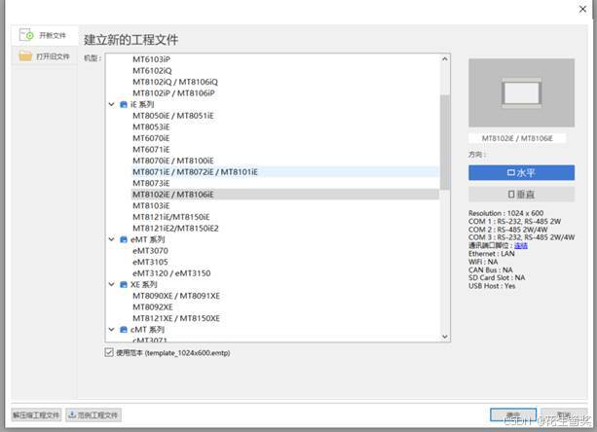Select MT8121iE2/MT8150iE2 model
Image resolution: width=597 pixels, height=432 pixels.
pyautogui.click(x=175, y=229)
